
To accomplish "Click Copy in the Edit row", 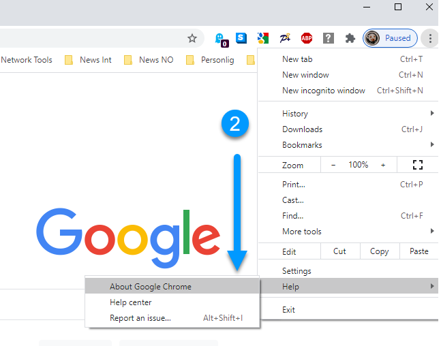I will click(x=380, y=251).
